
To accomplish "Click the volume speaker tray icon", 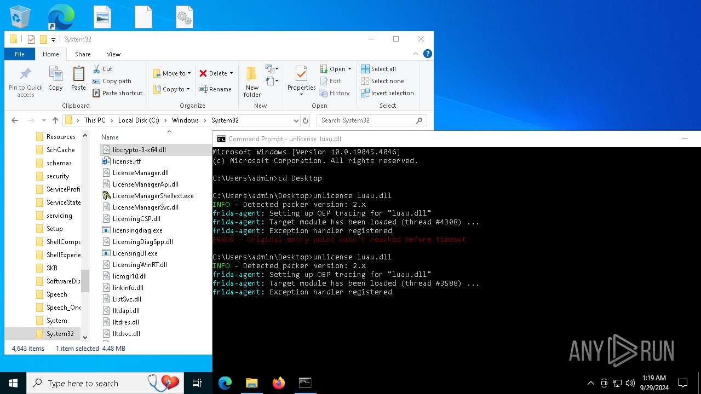I will (x=630, y=383).
